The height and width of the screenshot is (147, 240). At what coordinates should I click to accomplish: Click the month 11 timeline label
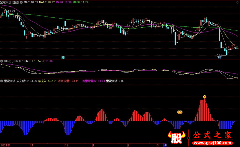click(x=32, y=145)
